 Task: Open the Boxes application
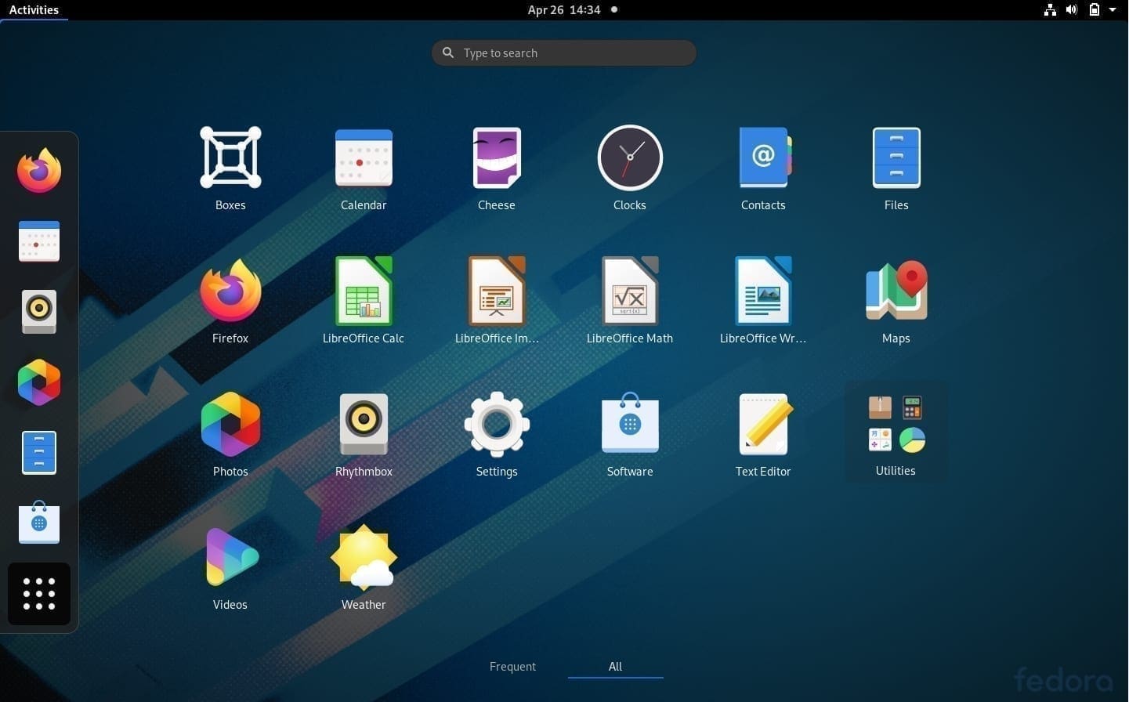[230, 157]
